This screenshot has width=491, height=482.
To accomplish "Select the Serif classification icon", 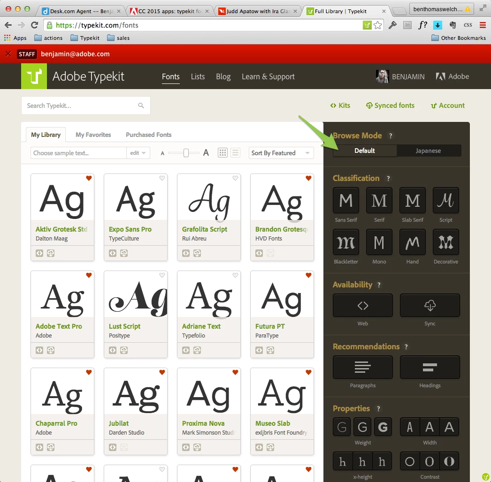I will pyautogui.click(x=379, y=200).
